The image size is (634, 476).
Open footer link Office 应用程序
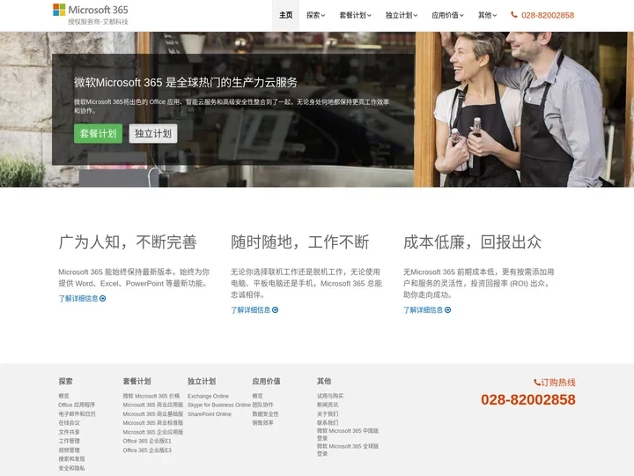77,405
